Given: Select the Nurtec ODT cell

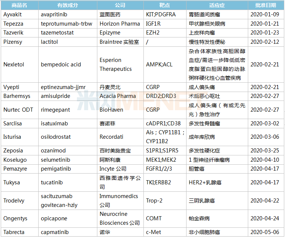Looking at the screenshot, I should click(x=20, y=110).
